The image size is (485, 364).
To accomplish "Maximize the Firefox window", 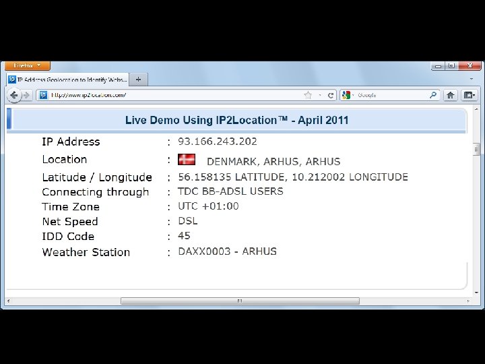I will click(x=451, y=66).
